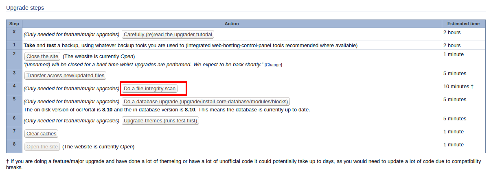
Task: Run the database upgrade button
Action: [x=206, y=102]
